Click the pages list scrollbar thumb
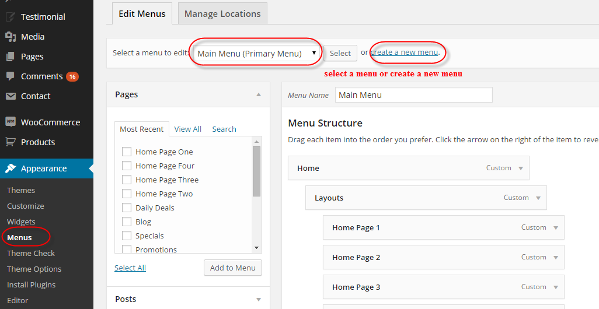Image resolution: width=599 pixels, height=309 pixels. coord(257,171)
